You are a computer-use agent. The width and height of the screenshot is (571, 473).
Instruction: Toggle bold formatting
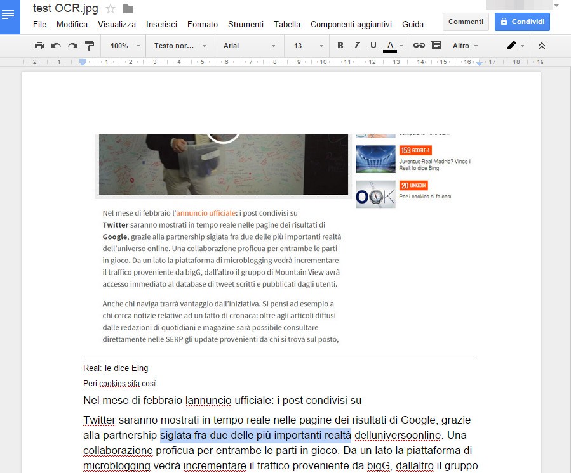point(340,46)
